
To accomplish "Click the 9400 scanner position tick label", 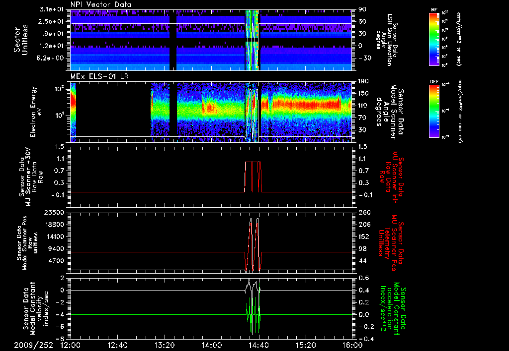I will (57, 249).
